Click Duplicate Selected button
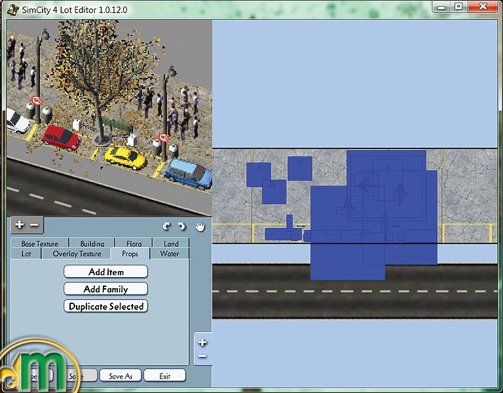 click(x=106, y=306)
